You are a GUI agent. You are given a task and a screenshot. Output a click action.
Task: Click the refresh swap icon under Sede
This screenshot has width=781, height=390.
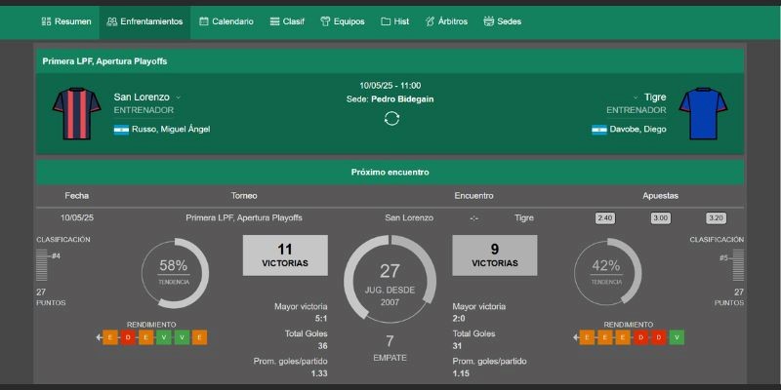point(392,118)
